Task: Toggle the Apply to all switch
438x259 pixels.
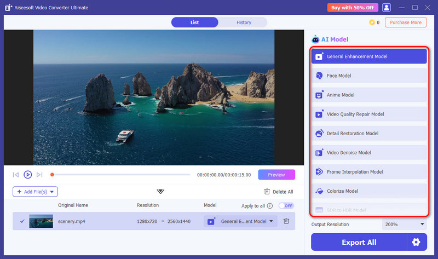Action: click(286, 206)
